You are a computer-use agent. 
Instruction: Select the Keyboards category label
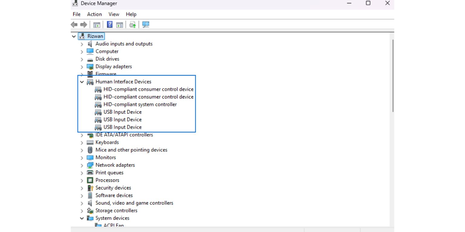pyautogui.click(x=107, y=142)
